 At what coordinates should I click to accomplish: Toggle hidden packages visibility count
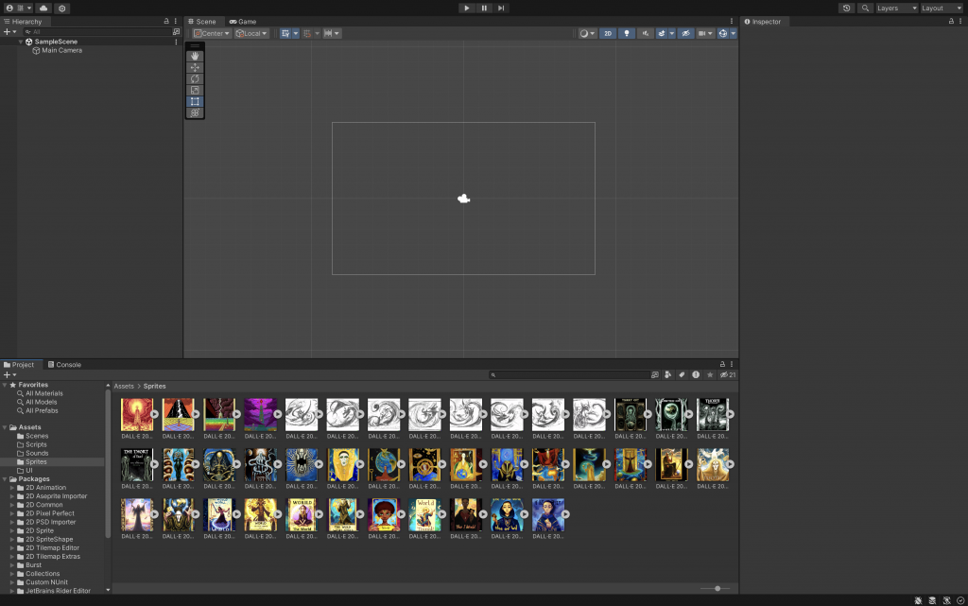(728, 374)
